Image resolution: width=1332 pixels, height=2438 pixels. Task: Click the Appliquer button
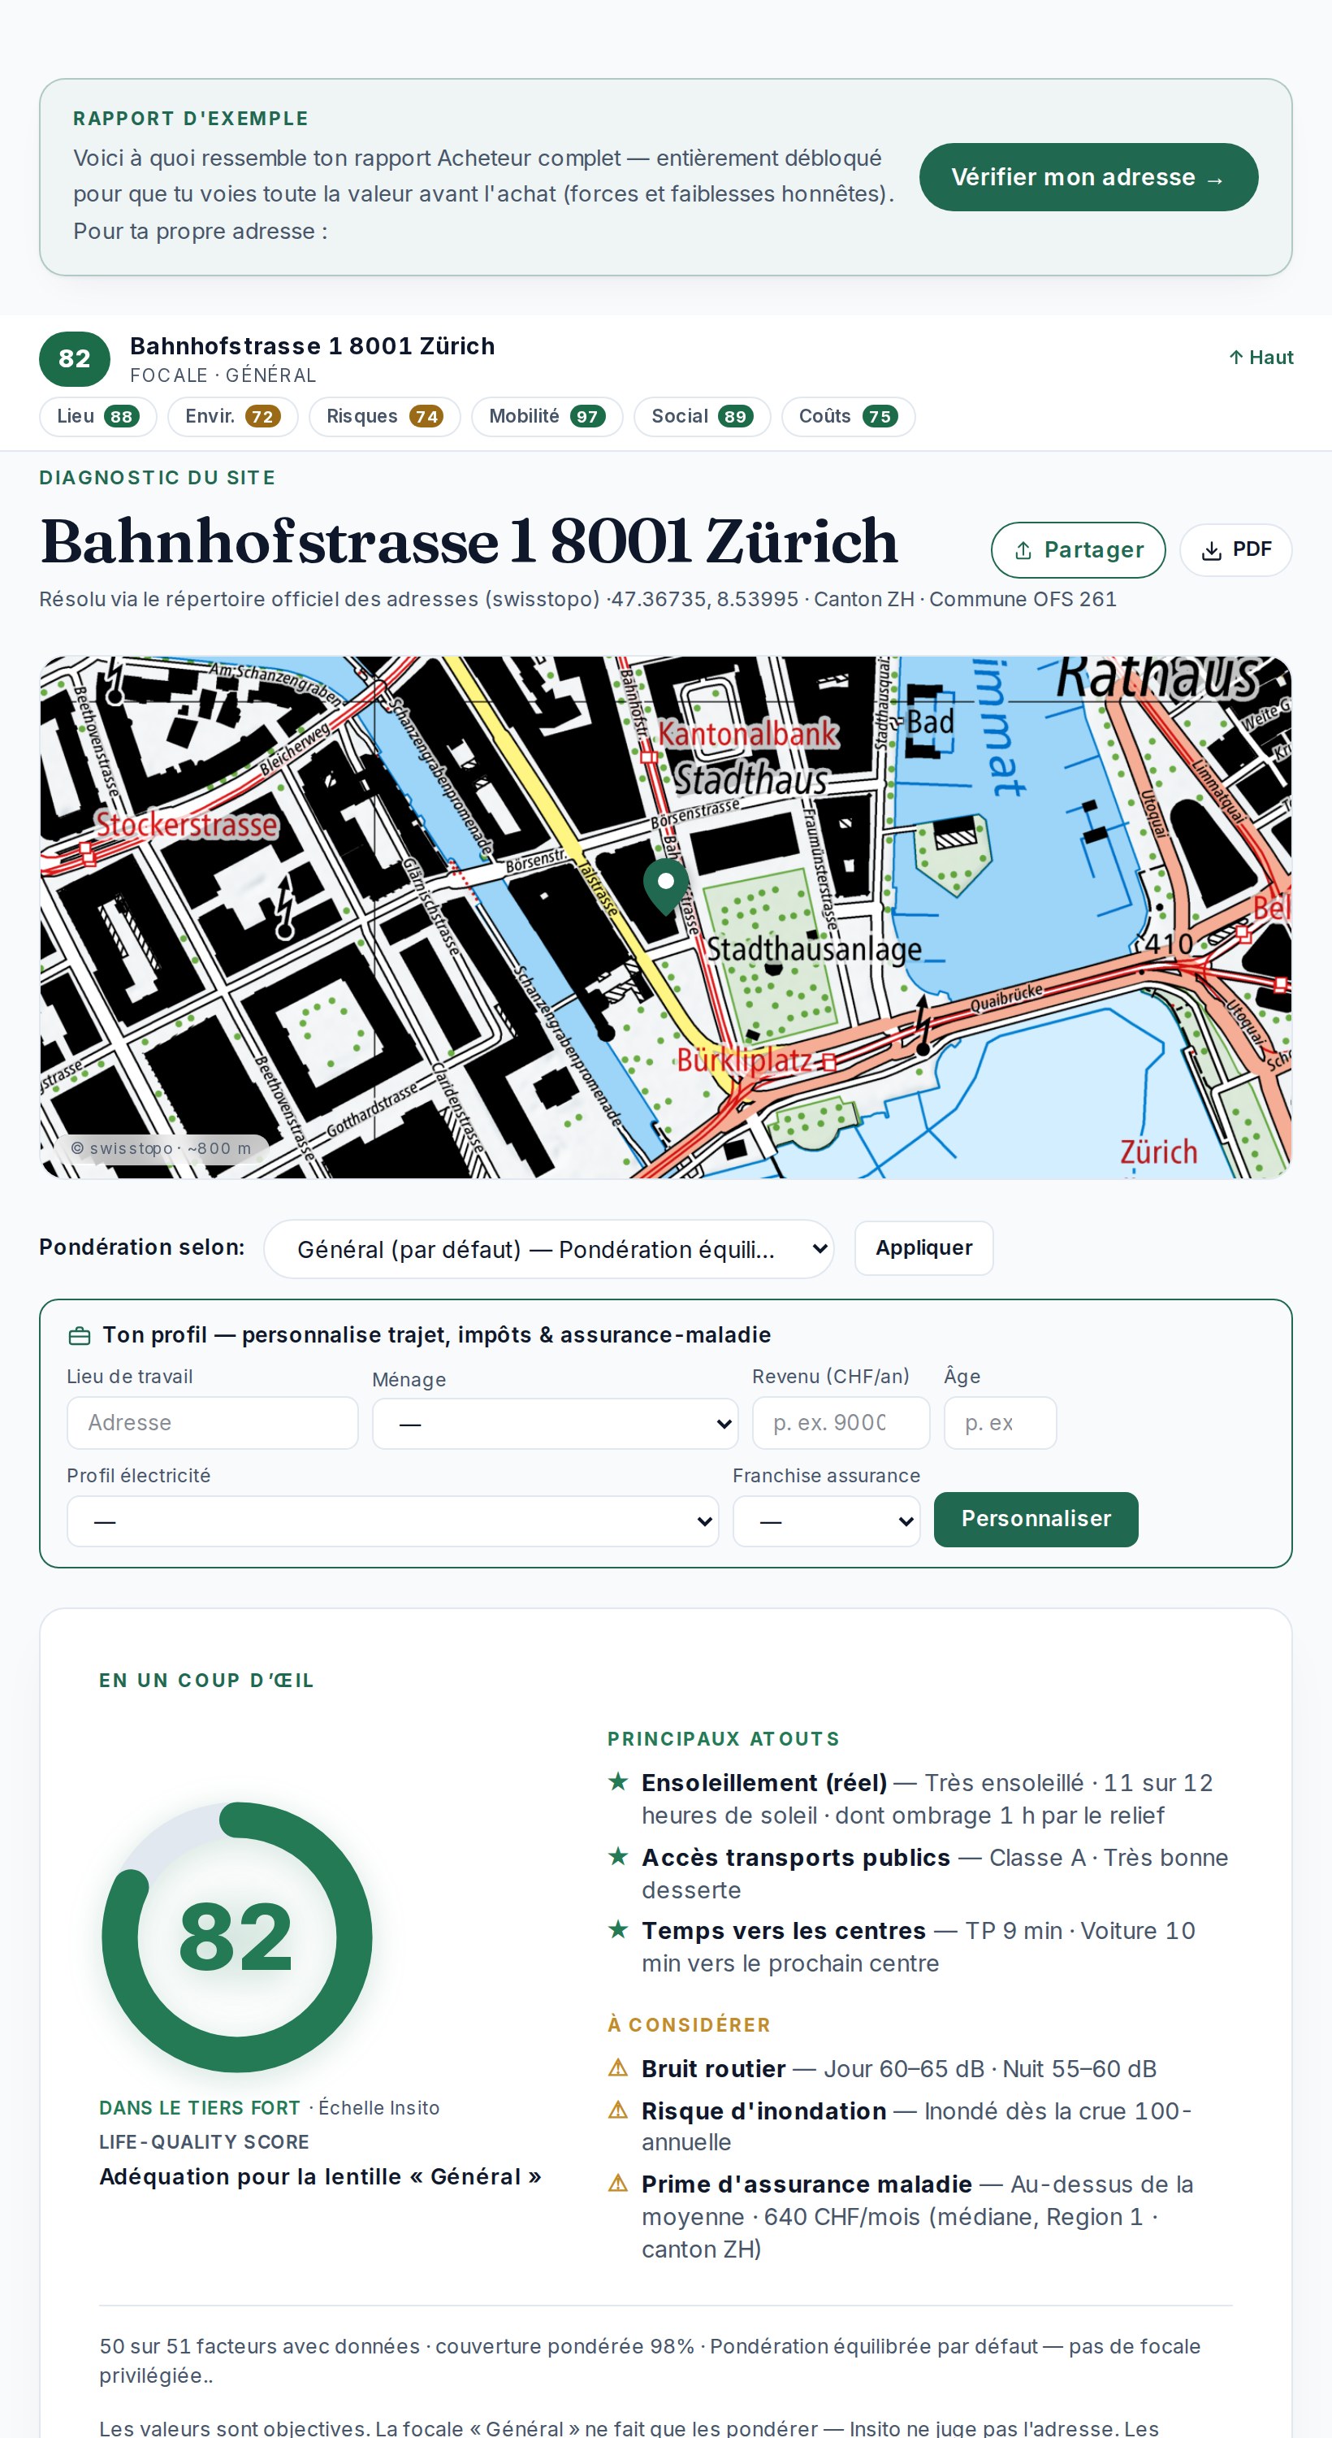(923, 1248)
